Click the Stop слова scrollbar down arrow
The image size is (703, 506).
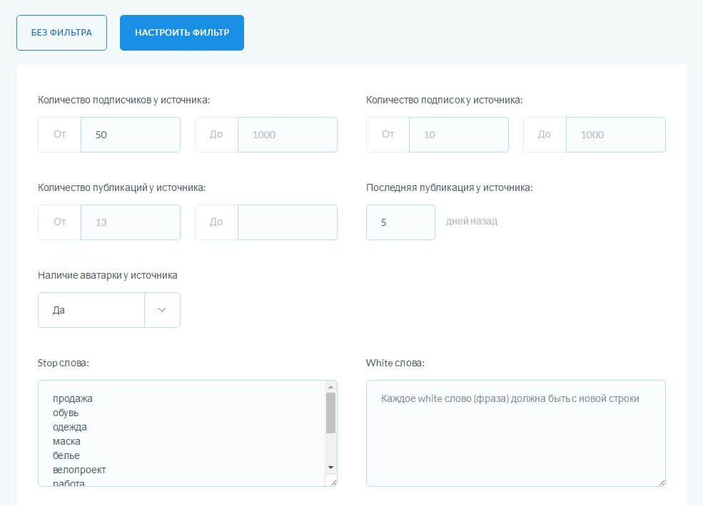tap(330, 467)
